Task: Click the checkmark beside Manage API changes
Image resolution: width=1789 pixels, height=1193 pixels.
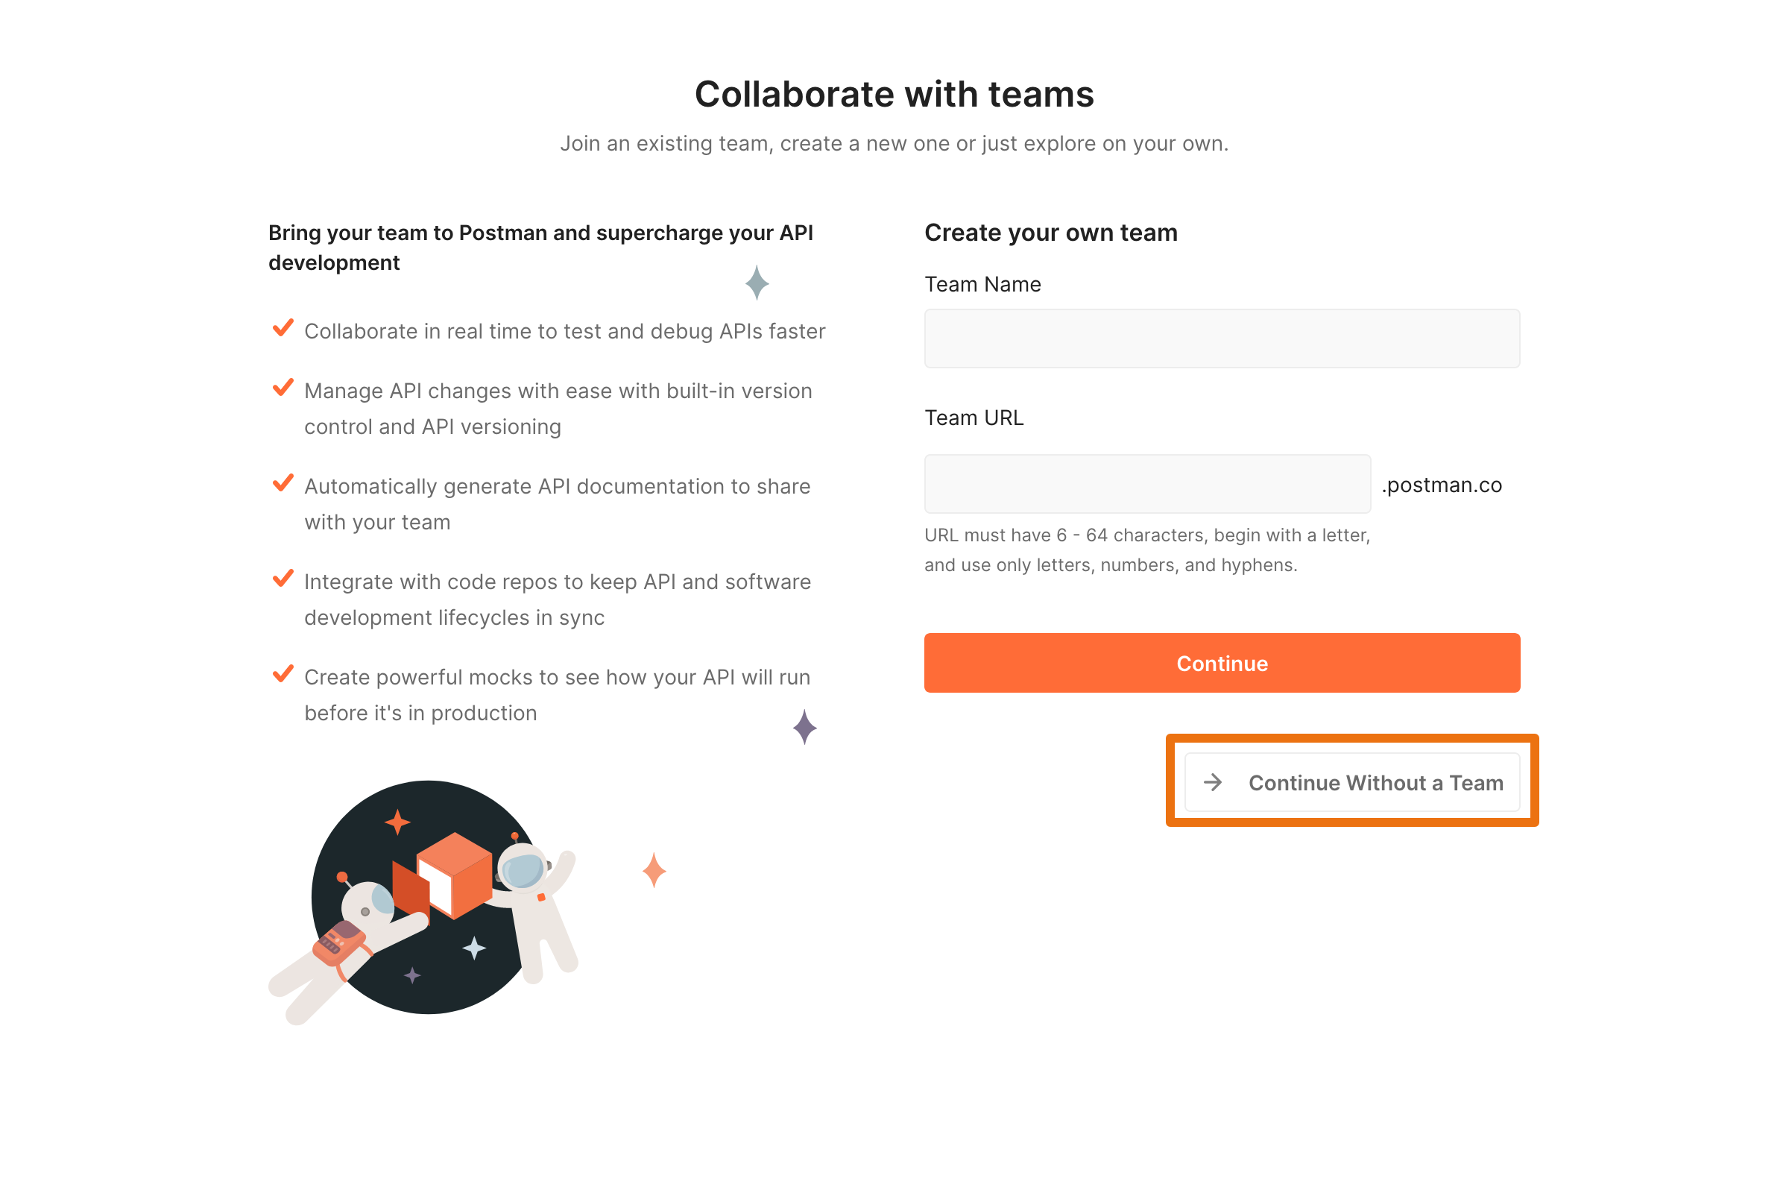Action: (283, 387)
